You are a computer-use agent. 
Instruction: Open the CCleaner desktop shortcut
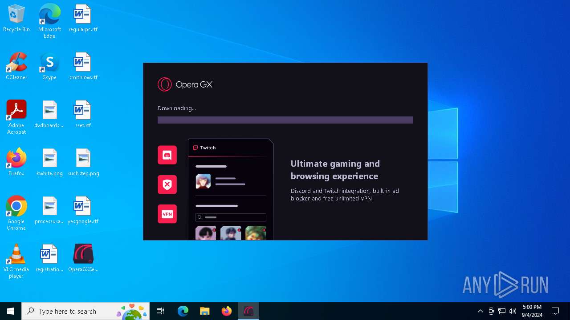point(16,67)
